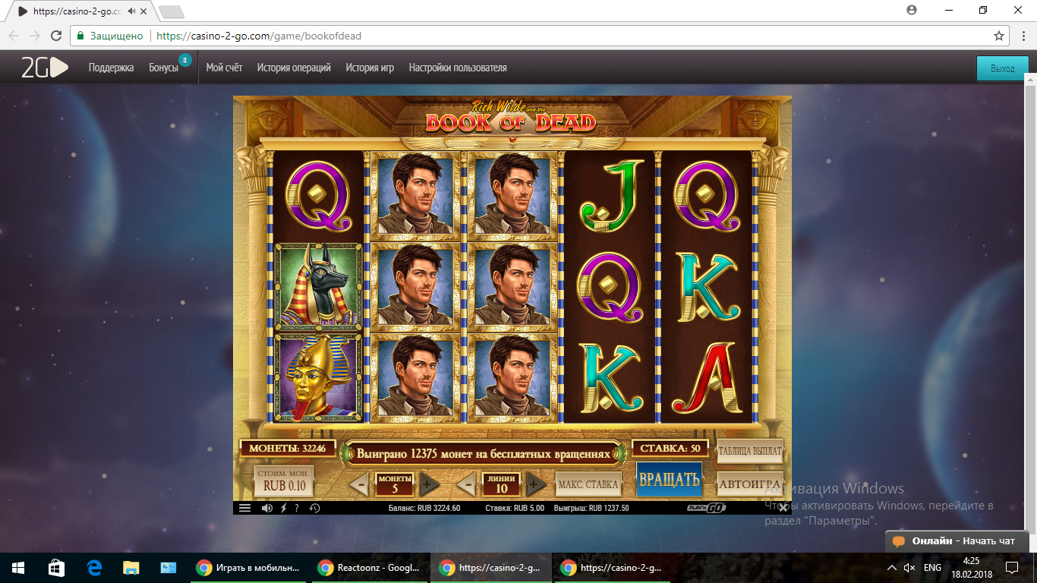Click МОНЕТЫ: 32246 display
1037x583 pixels.
pos(288,448)
